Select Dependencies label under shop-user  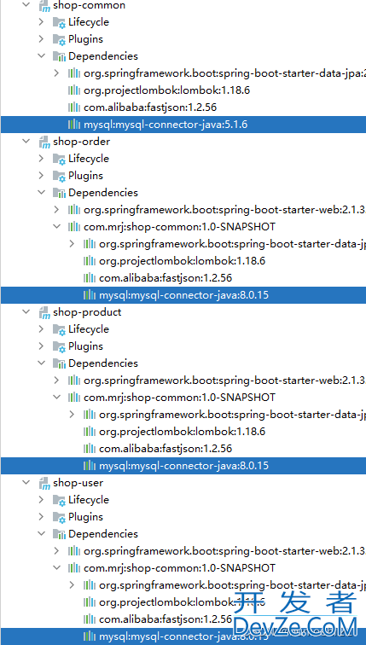[103, 534]
